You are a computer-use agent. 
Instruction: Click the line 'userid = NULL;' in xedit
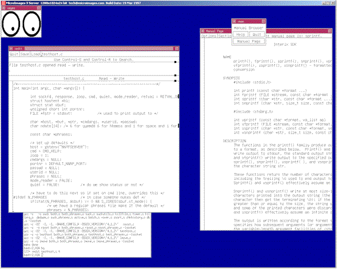45,172
